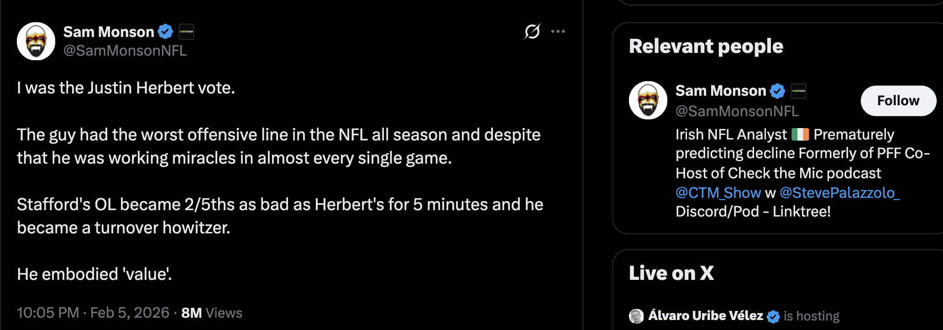Click Álvaro Uribe Vélez host avatar
943x330 pixels.
click(x=636, y=316)
